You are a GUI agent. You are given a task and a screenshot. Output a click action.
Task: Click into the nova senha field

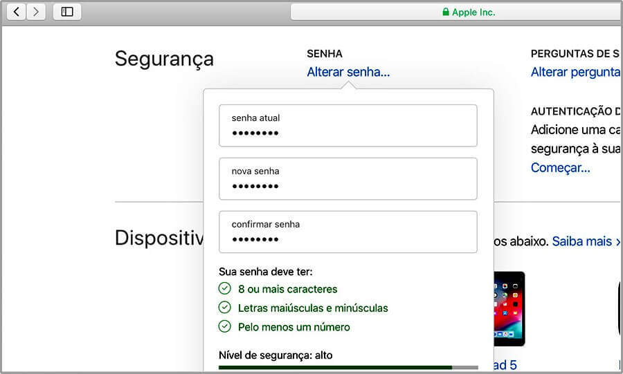click(348, 179)
